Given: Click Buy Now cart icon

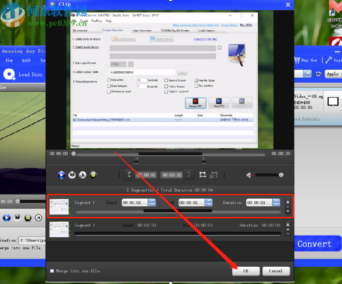Looking at the screenshot, I should pyautogui.click(x=297, y=60).
